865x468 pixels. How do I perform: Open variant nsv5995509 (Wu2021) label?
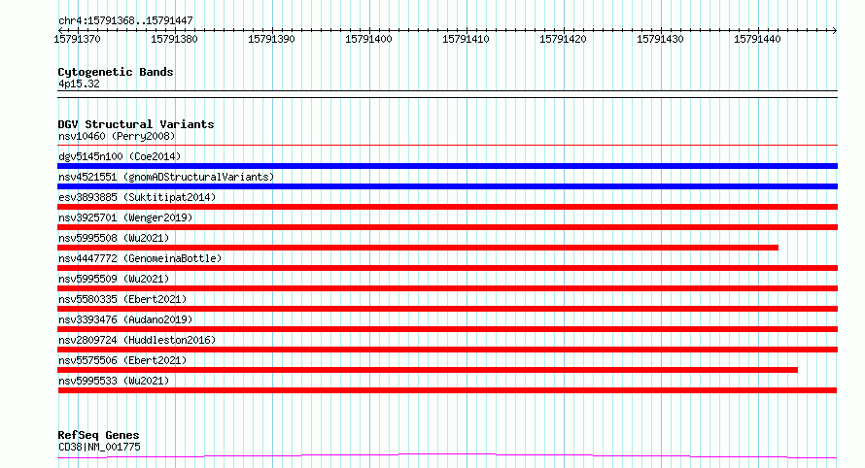click(114, 279)
